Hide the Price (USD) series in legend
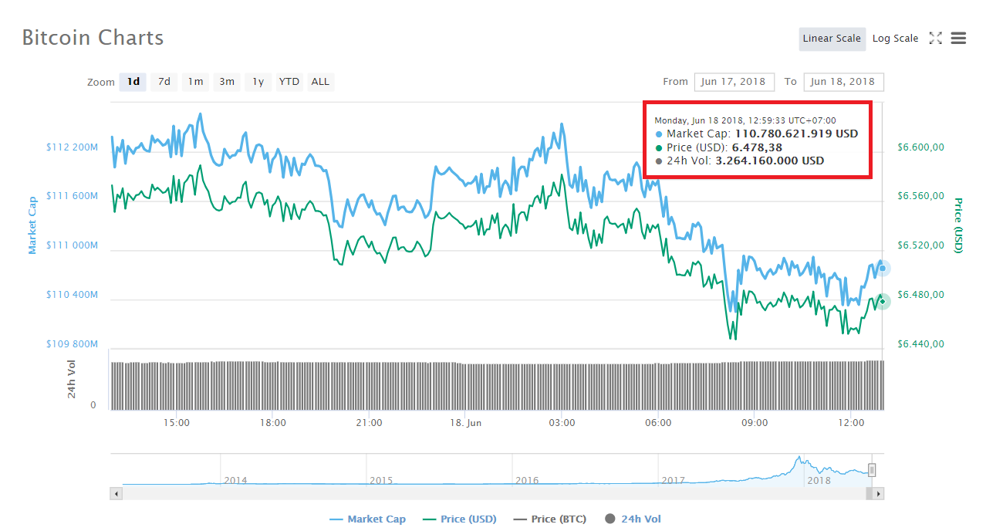The height and width of the screenshot is (531, 986). [460, 519]
